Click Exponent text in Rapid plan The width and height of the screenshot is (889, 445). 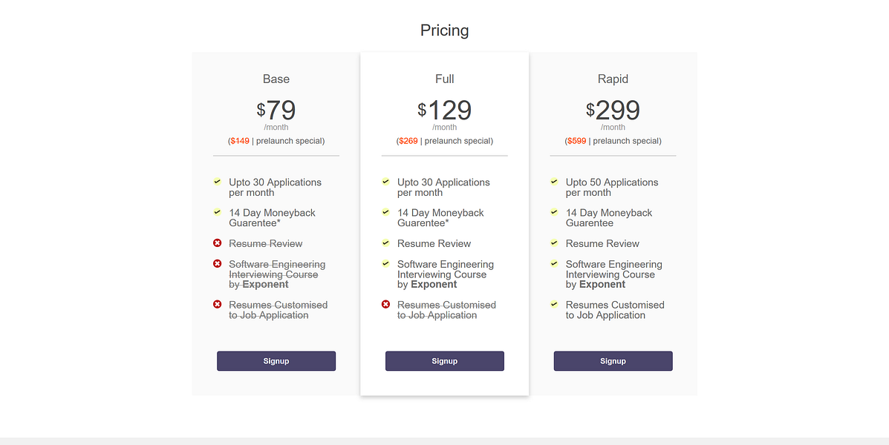click(602, 285)
